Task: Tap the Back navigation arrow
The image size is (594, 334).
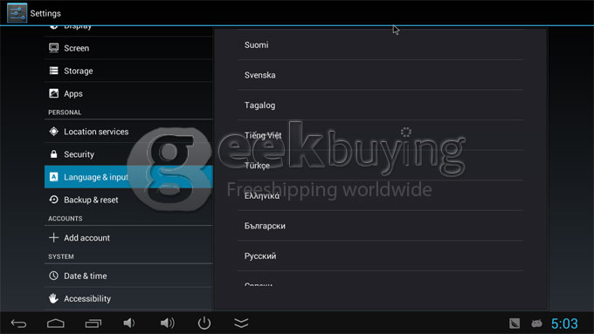Action: 18,324
